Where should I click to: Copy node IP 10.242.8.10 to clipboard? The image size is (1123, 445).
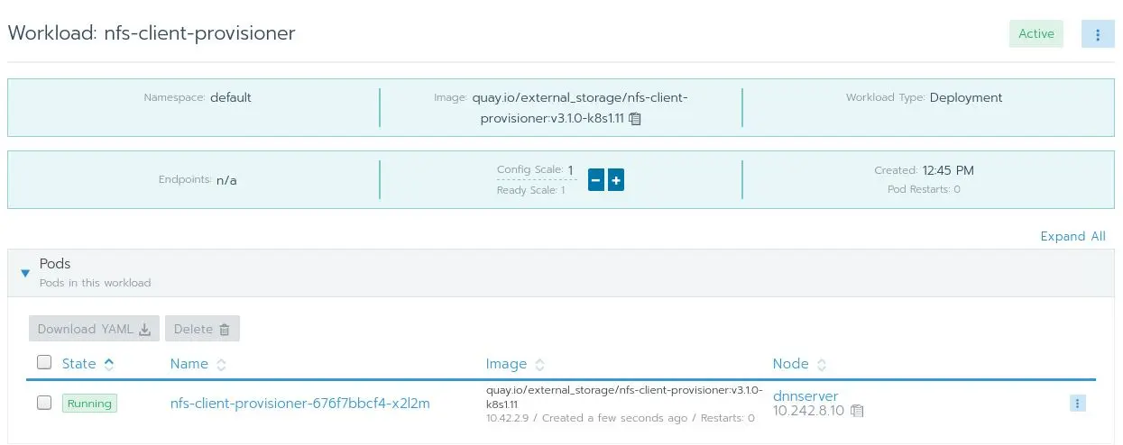858,411
